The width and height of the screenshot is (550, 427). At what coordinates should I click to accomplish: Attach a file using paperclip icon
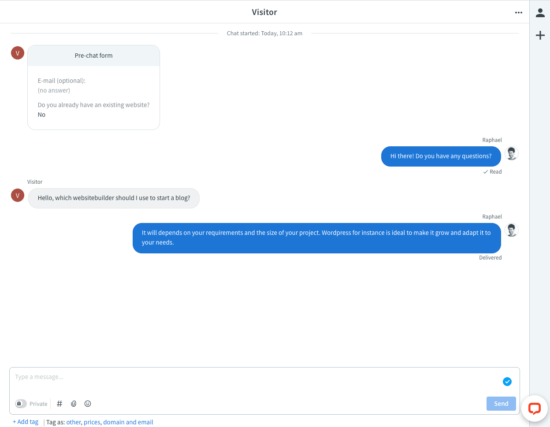(x=74, y=404)
